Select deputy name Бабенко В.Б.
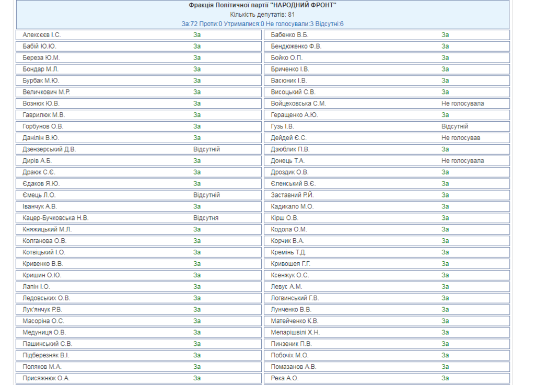The width and height of the screenshot is (535, 385). (289, 35)
